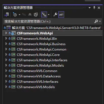Click lock icon beside CSFramework.WebApi.Core
Screen dimensions: 104x104
tap(10, 55)
